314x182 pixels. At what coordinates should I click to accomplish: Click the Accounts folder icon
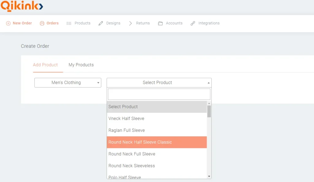point(161,23)
